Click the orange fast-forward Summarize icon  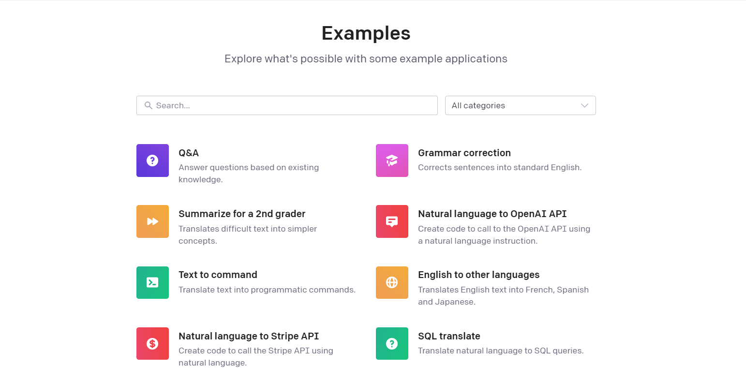click(x=152, y=221)
